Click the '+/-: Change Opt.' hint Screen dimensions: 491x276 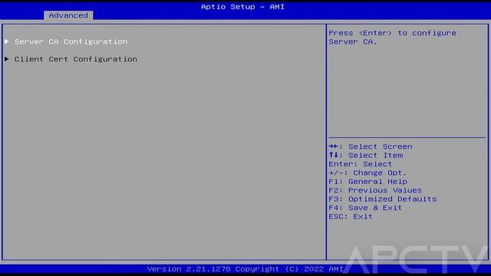[x=367, y=172]
